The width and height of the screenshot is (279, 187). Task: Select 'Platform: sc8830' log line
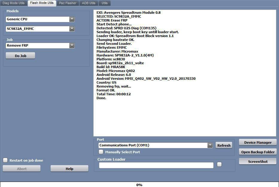coord(111,59)
